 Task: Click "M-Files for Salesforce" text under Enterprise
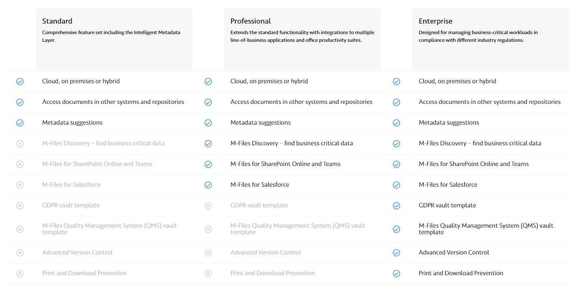click(448, 185)
